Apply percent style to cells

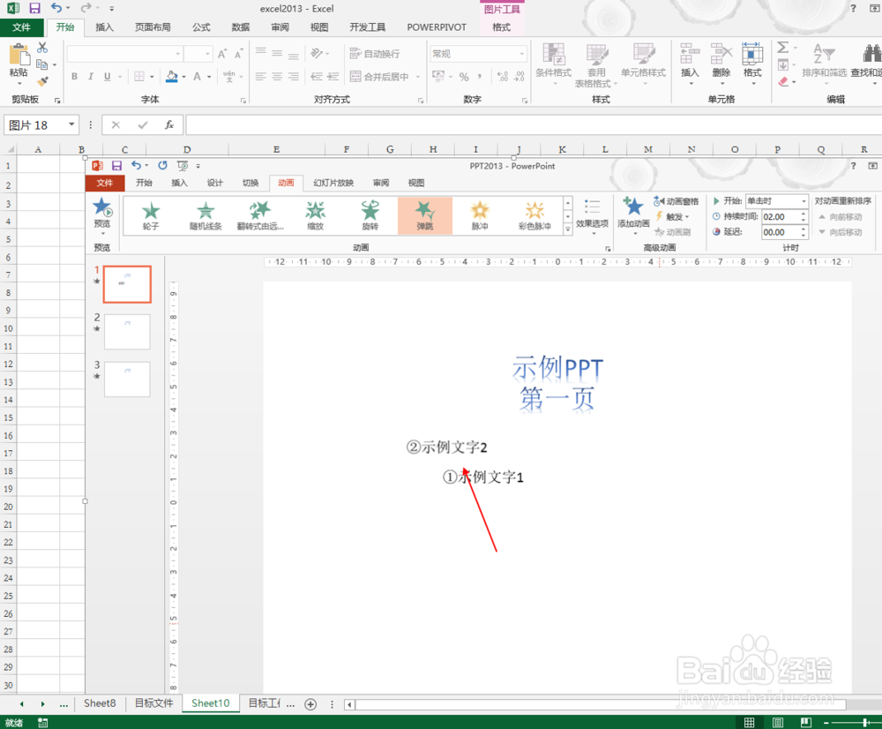(464, 77)
